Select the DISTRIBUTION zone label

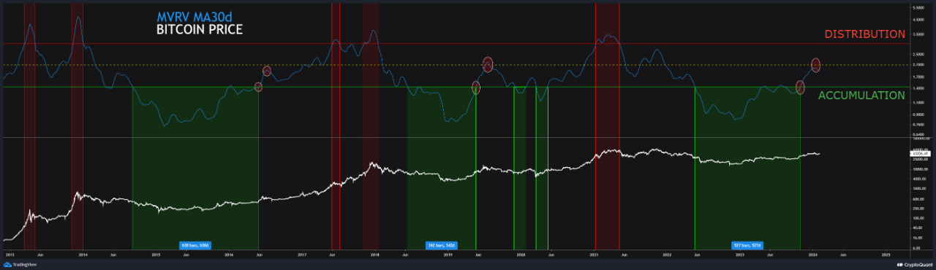point(864,34)
